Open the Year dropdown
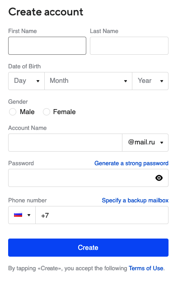The image size is (178, 282). coord(150,81)
